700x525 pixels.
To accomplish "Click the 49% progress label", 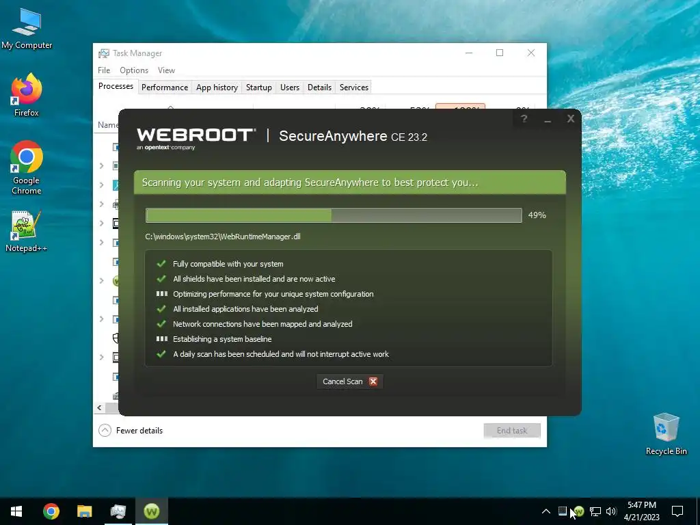I will tap(537, 215).
